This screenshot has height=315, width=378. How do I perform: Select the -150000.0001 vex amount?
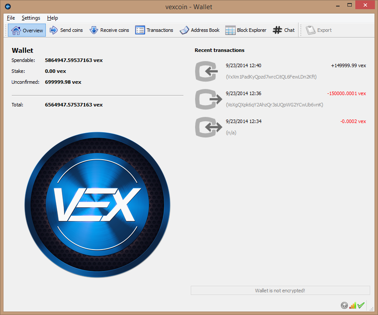click(x=347, y=93)
